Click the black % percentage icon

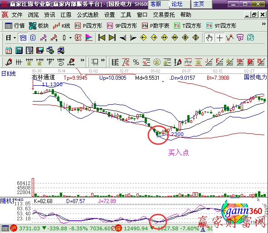point(136,62)
